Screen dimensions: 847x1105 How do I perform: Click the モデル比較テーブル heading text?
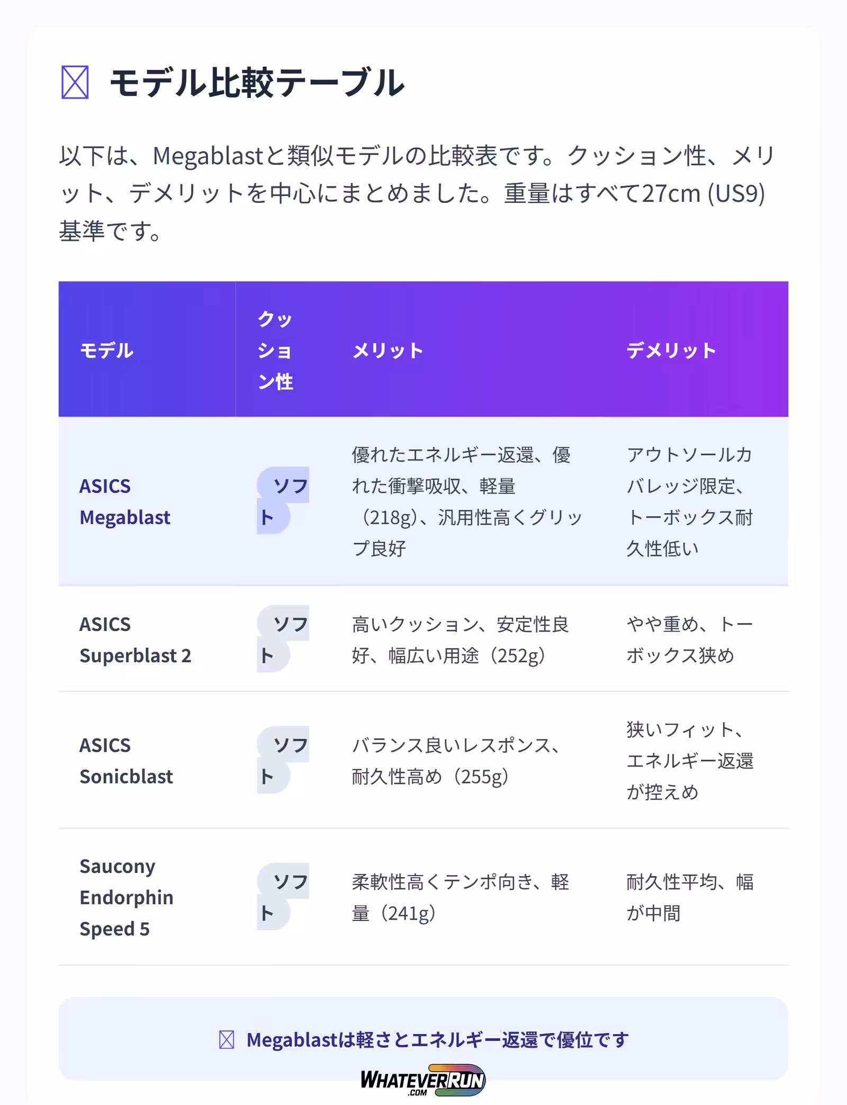click(x=257, y=83)
